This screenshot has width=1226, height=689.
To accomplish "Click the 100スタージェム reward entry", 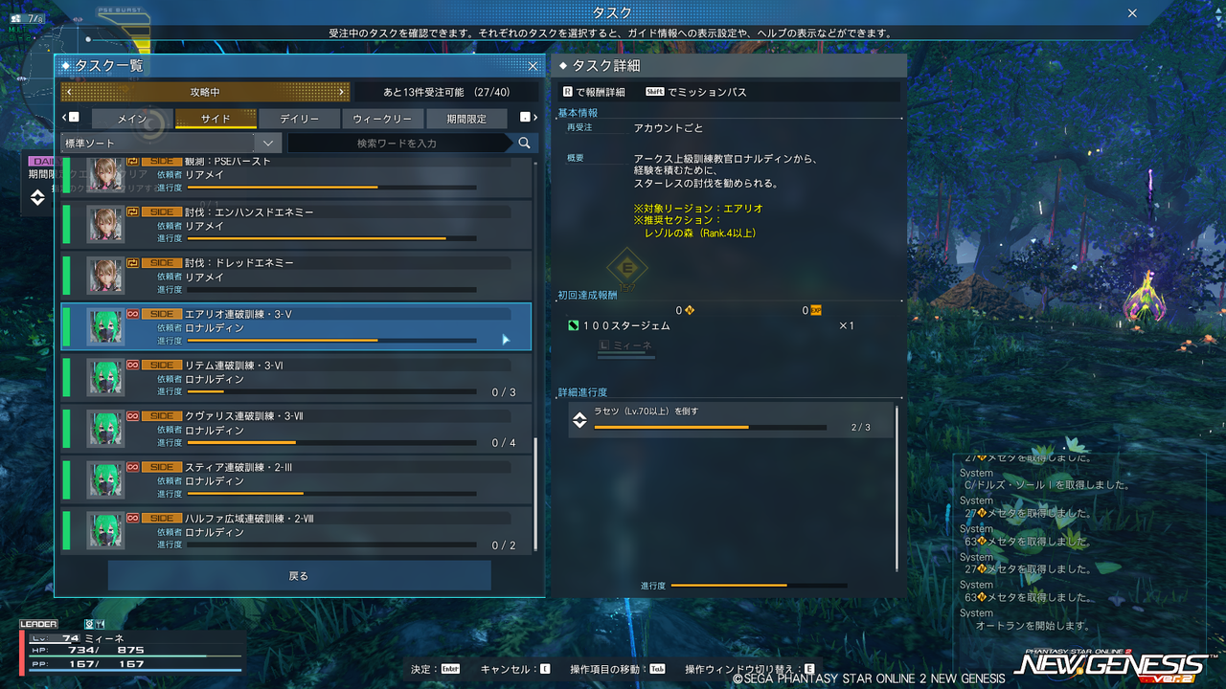I will coord(711,325).
